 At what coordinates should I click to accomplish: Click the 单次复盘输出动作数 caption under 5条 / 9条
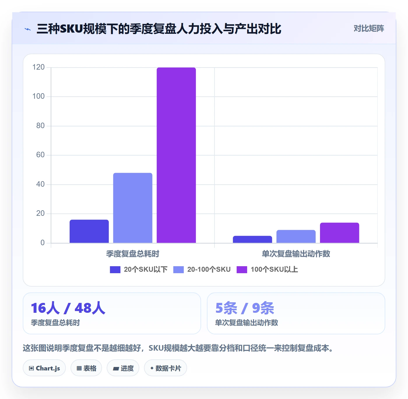(247, 323)
